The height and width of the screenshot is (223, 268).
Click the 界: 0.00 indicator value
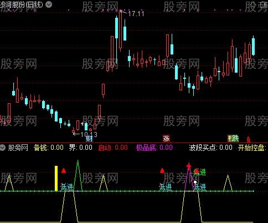pyautogui.click(x=81, y=148)
